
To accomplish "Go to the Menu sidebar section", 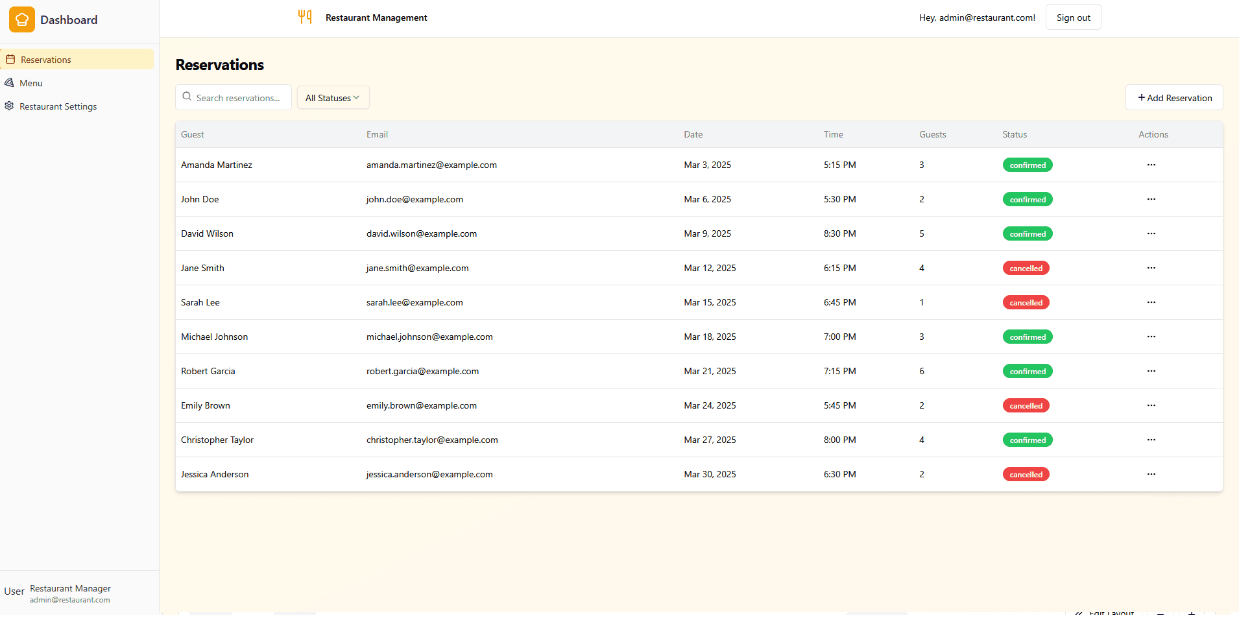I will (x=31, y=83).
